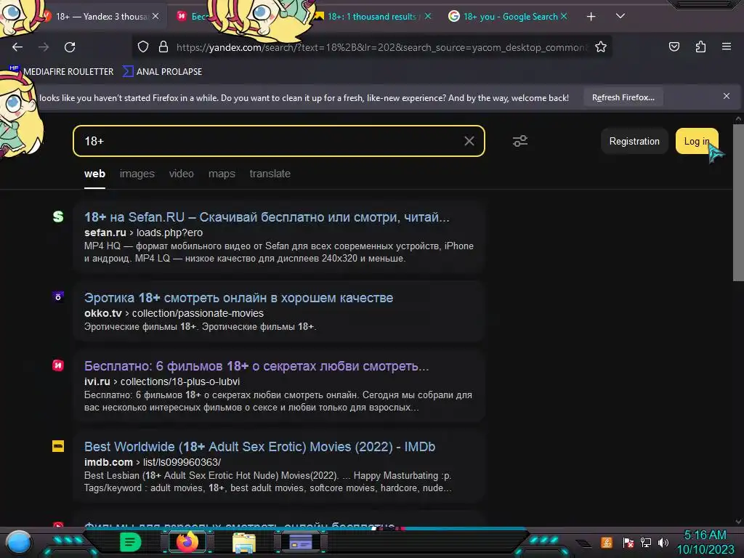Bookmark this page with the star
This screenshot has width=744, height=558.
[601, 47]
